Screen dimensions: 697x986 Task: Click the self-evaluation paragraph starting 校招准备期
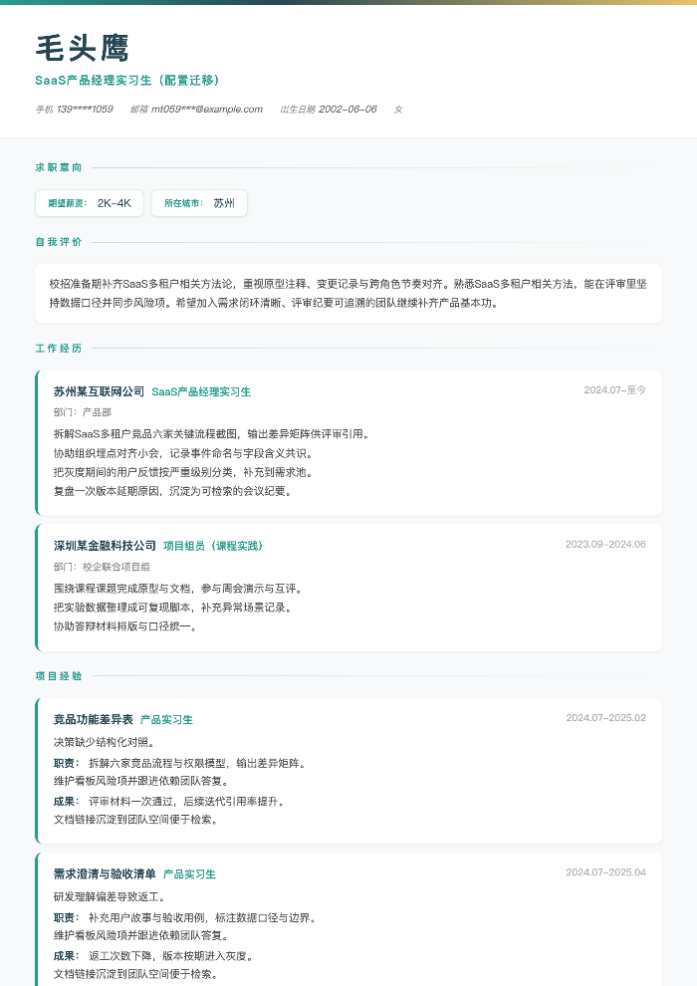(348, 293)
